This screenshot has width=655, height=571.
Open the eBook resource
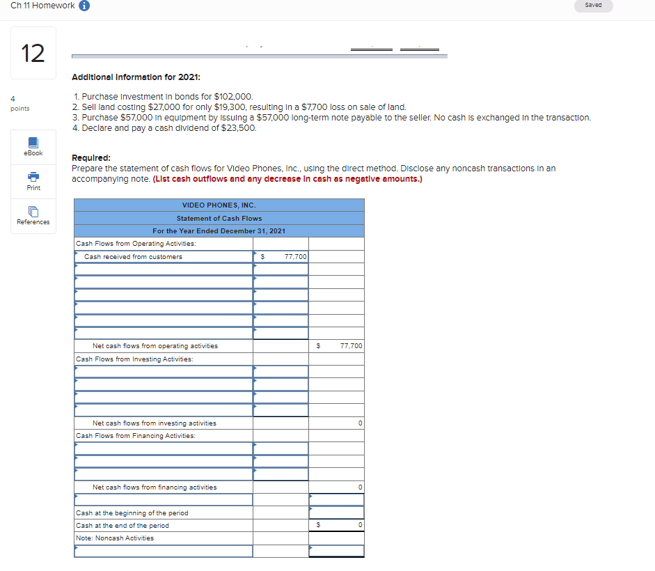point(33,146)
